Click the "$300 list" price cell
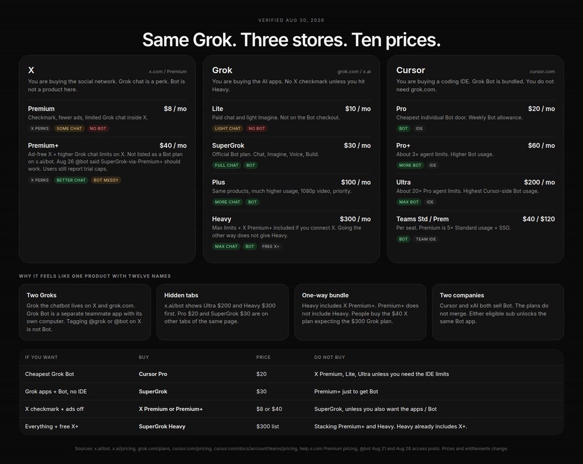The width and height of the screenshot is (583, 464). [x=268, y=427]
